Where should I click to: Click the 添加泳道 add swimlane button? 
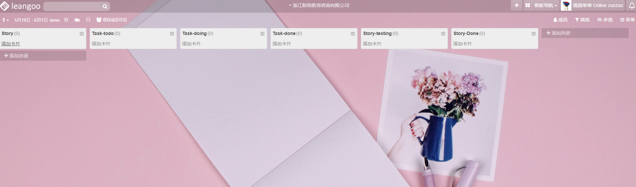point(43,56)
